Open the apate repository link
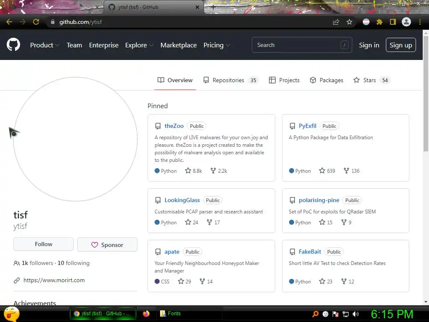The height and width of the screenshot is (322, 429). click(x=172, y=252)
